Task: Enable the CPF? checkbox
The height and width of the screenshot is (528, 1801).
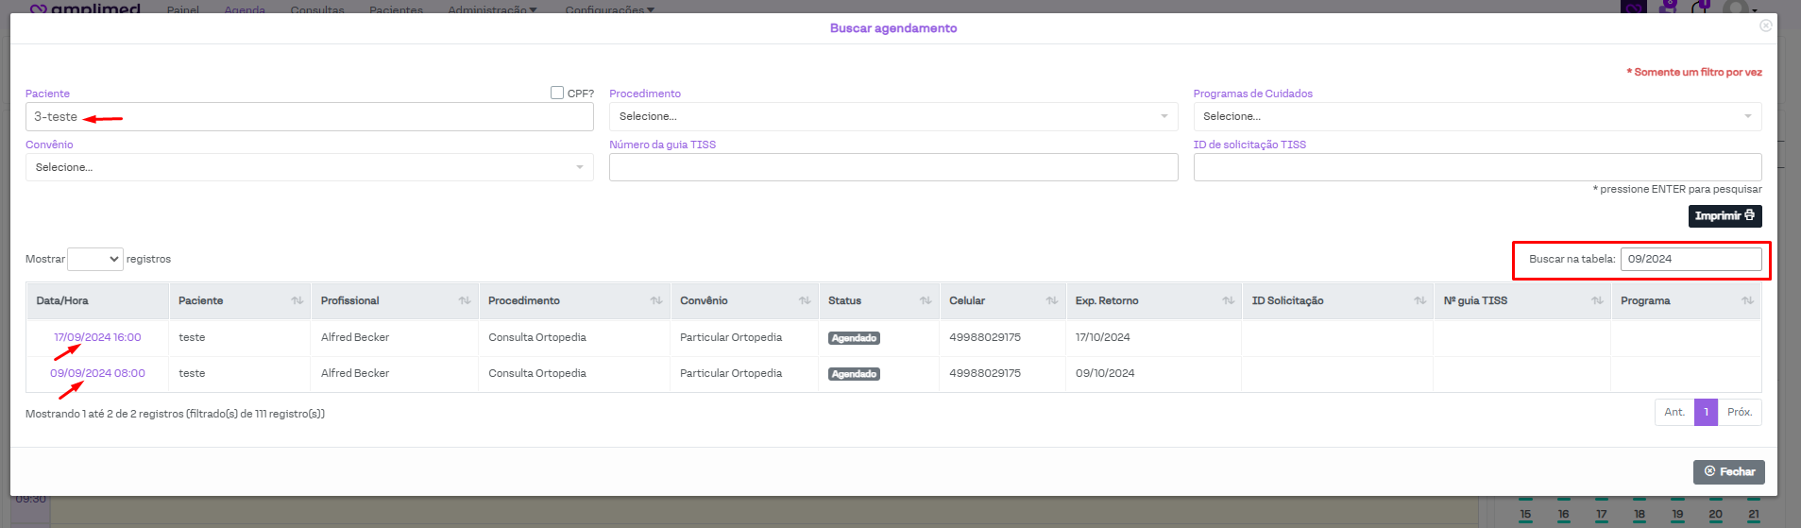Action: coord(557,93)
